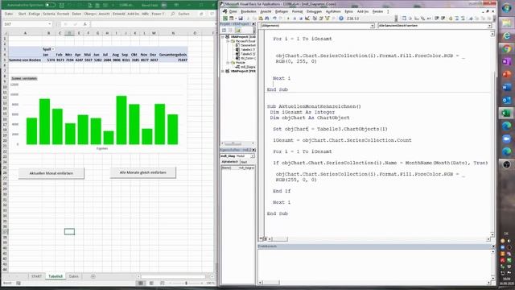Image resolution: width=515 pixels, height=290 pixels.
Task: Adjust the Excel zoom slider
Action: pos(186,283)
